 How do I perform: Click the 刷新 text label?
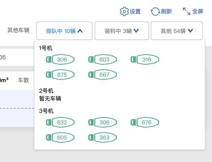click(x=166, y=12)
